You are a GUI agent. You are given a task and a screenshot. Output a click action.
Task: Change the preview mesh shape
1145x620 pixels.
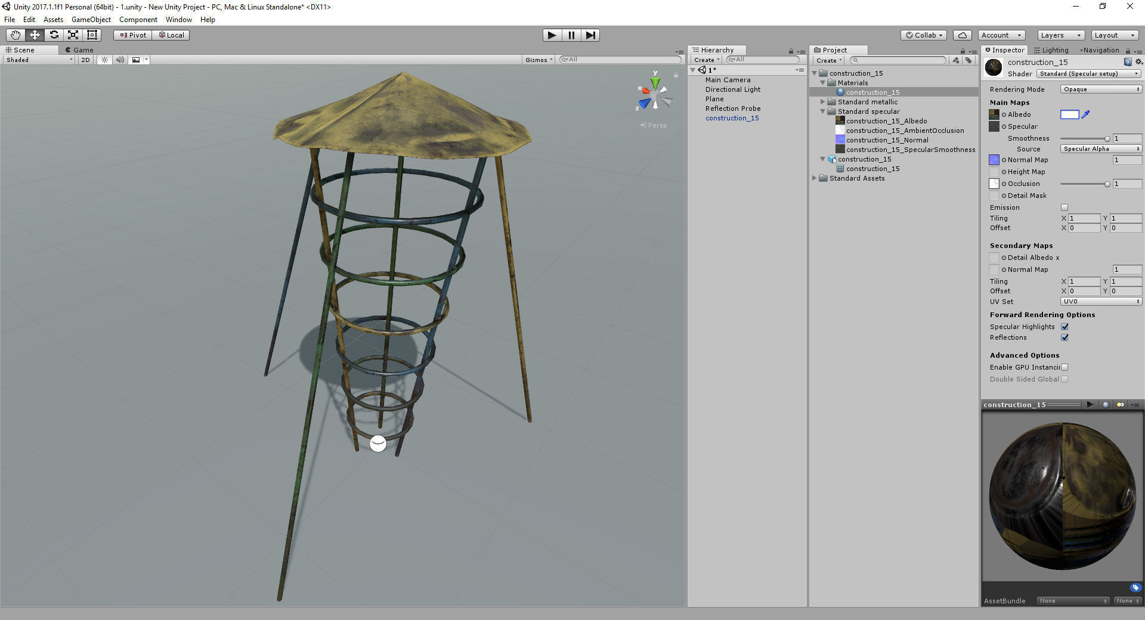(x=1106, y=405)
